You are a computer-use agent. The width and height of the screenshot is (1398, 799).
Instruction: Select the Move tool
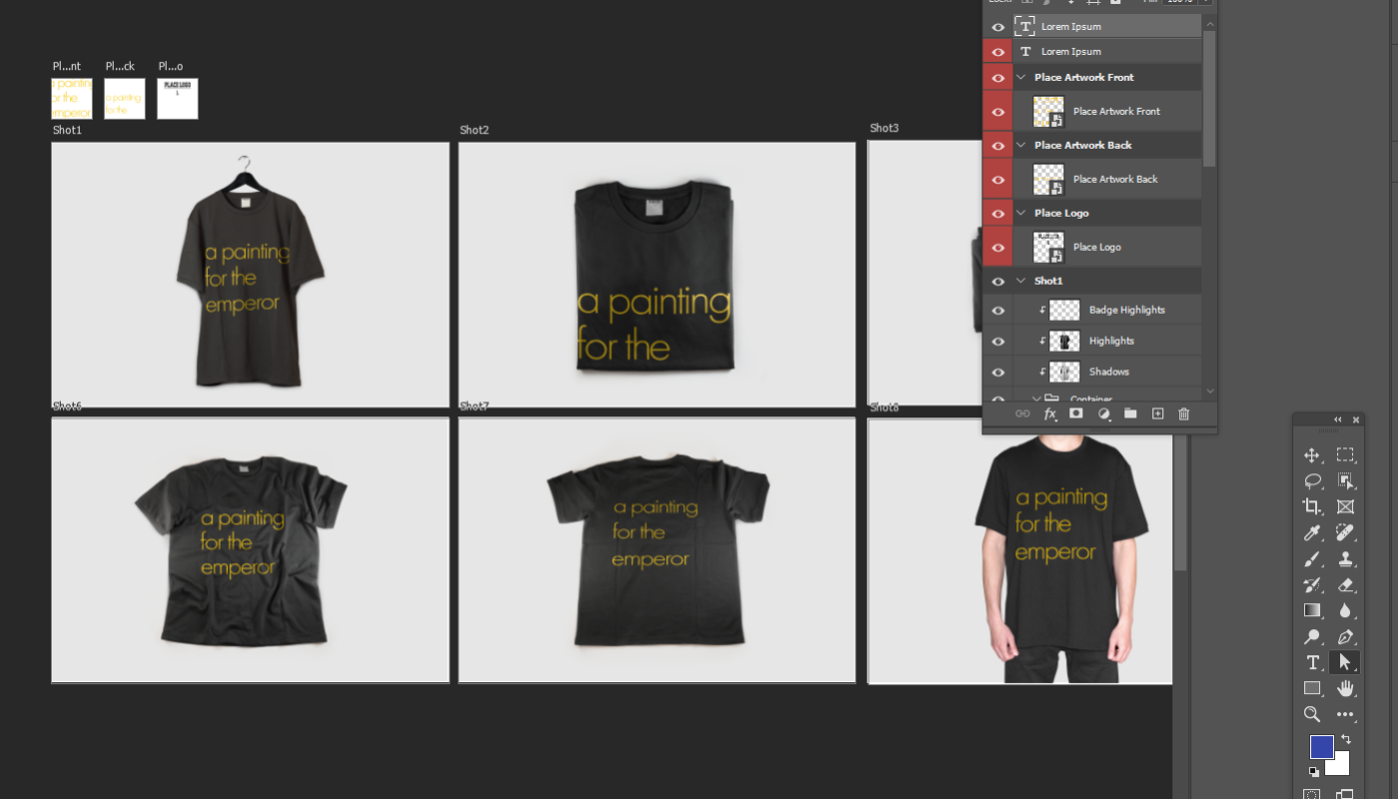1312,455
